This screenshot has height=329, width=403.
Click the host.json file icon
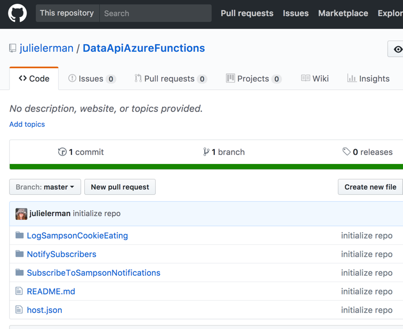(19, 310)
